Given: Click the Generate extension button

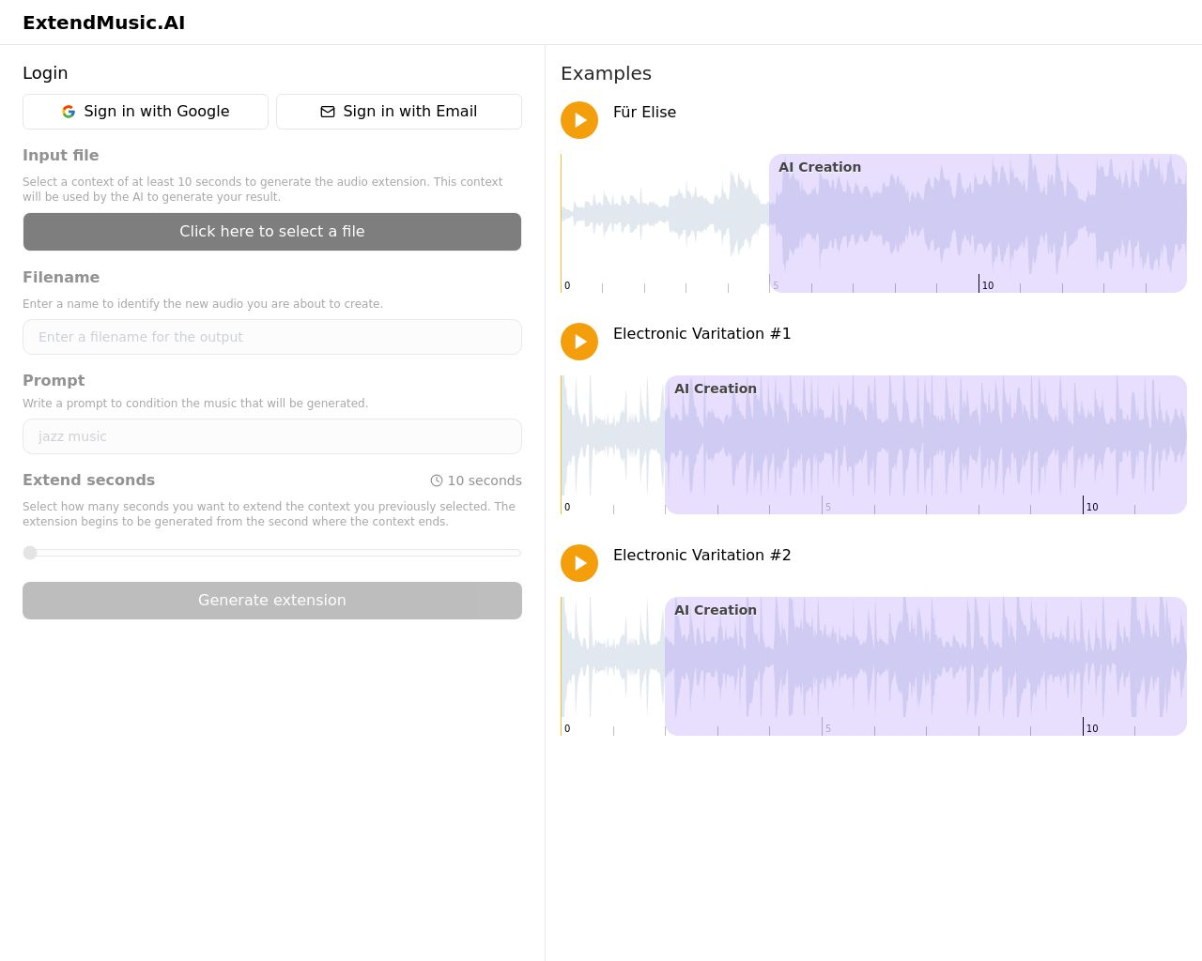Looking at the screenshot, I should coord(272,601).
